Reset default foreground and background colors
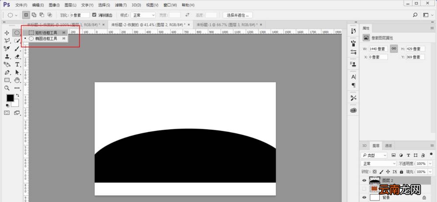 click(x=7, y=105)
